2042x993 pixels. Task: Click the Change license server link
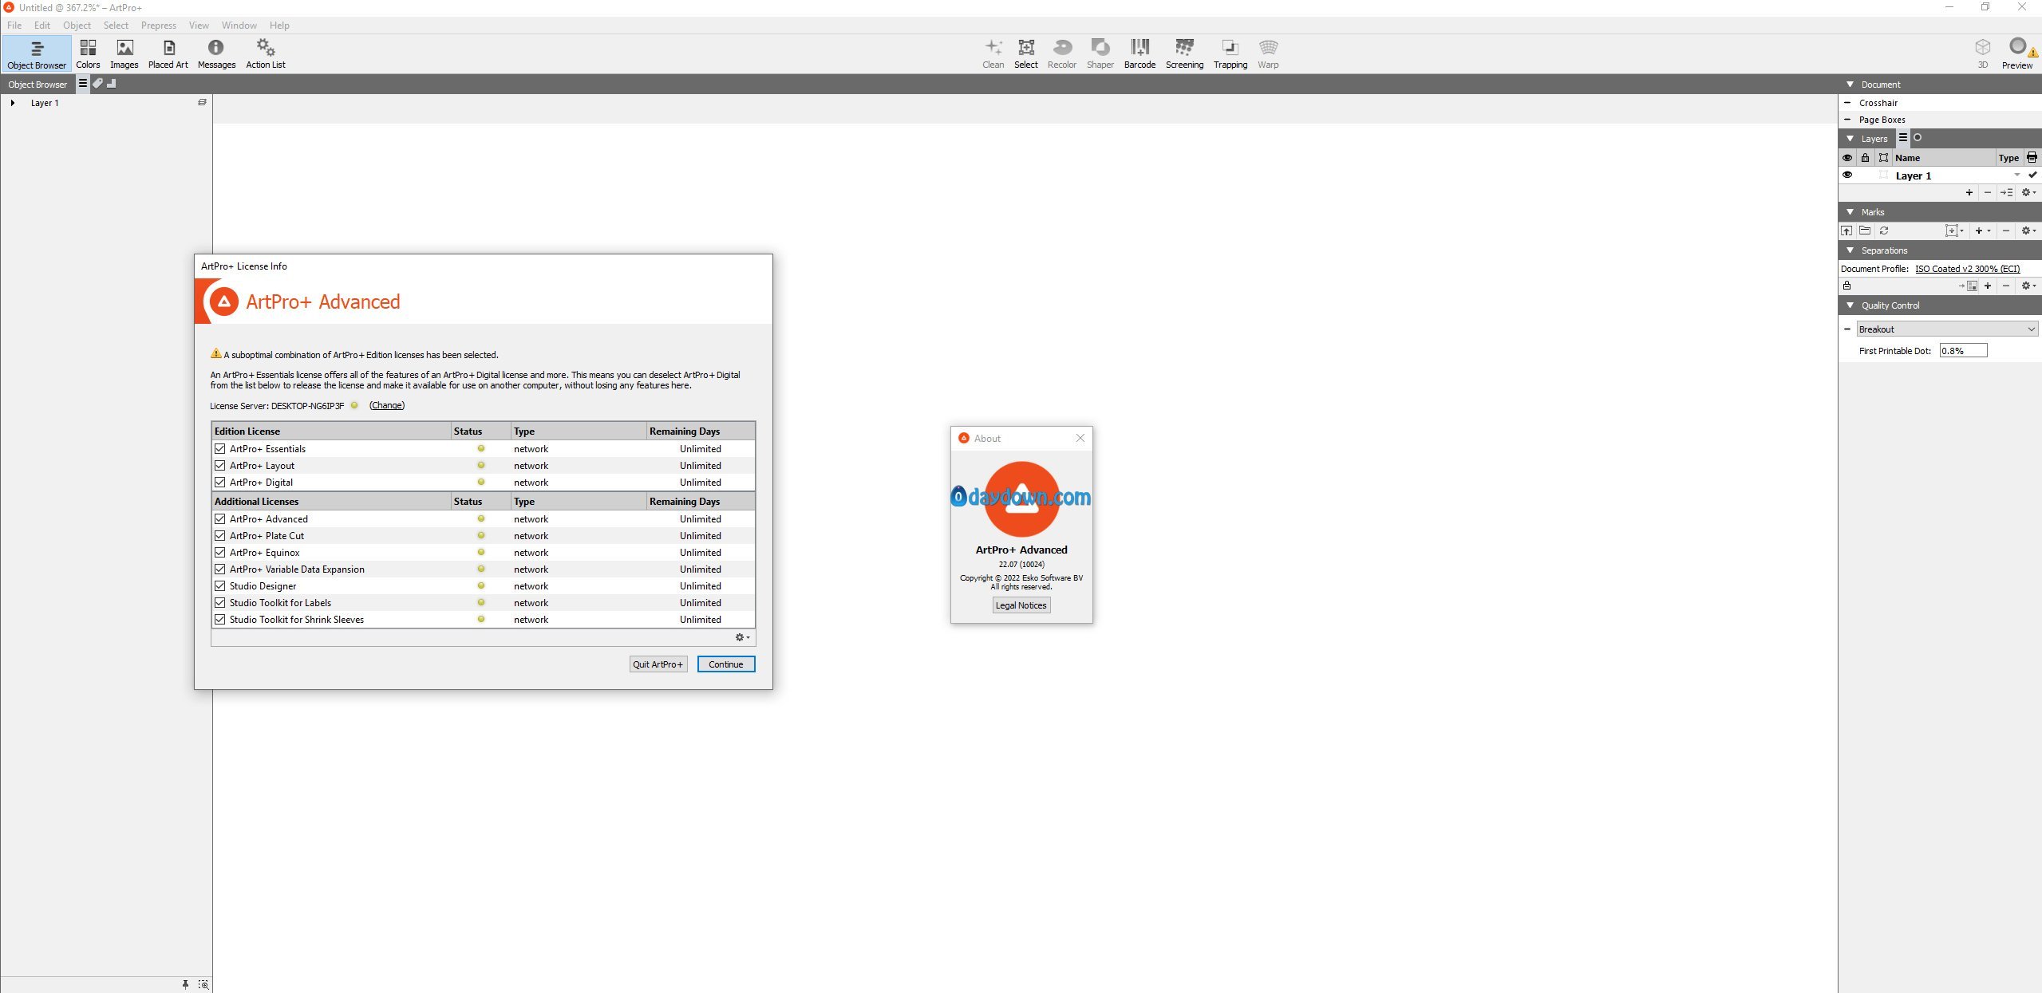387,406
